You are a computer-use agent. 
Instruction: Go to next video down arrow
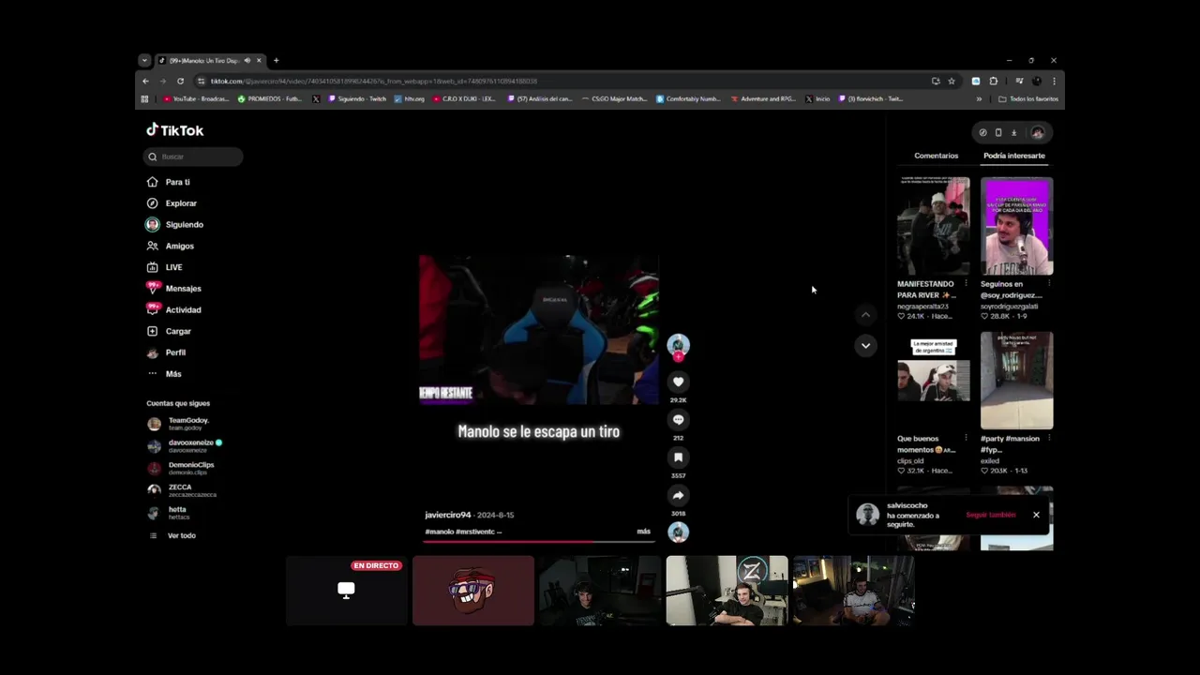point(865,345)
